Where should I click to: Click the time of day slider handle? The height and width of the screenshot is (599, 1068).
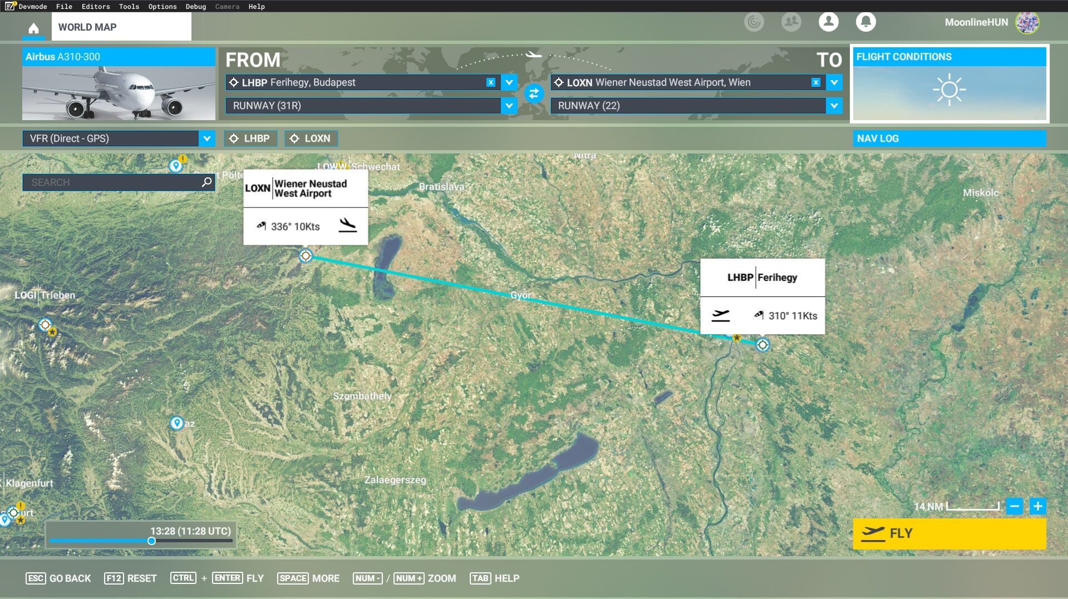click(151, 541)
